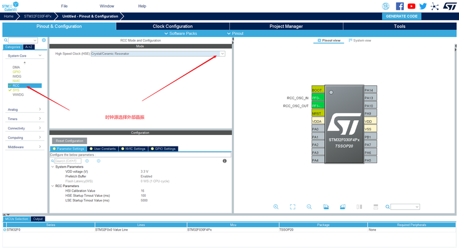
Task: Click the ST logo icon
Action: (449, 6)
